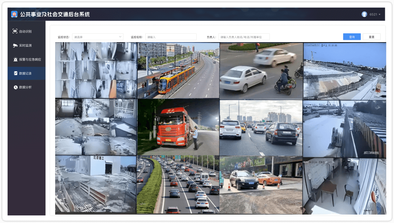The image size is (394, 223).
Task: Expand the 6521 user account dropdown
Action: (x=375, y=14)
